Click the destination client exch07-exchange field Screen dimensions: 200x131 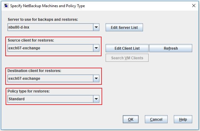point(50,79)
